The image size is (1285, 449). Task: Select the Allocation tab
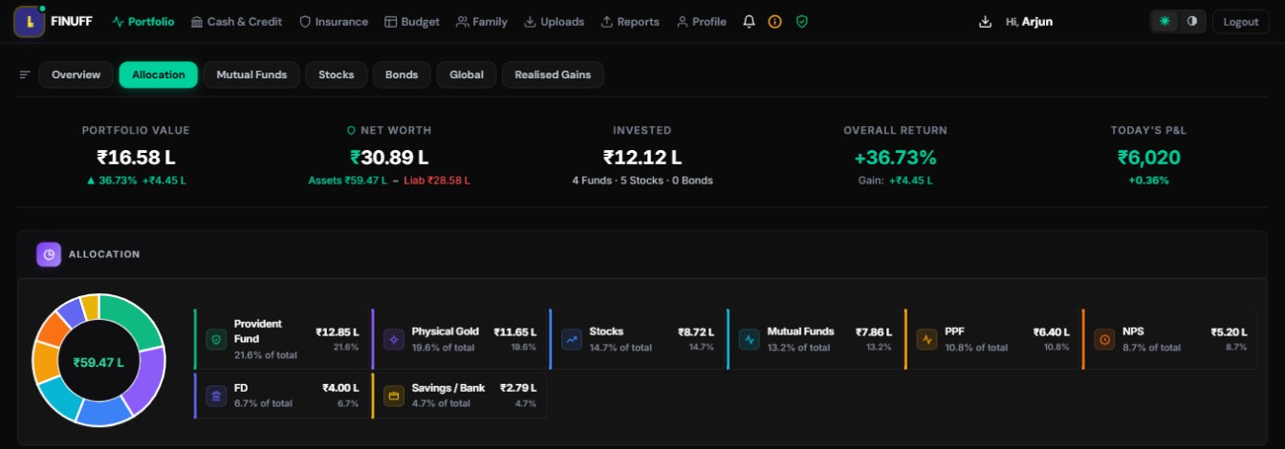click(x=159, y=75)
